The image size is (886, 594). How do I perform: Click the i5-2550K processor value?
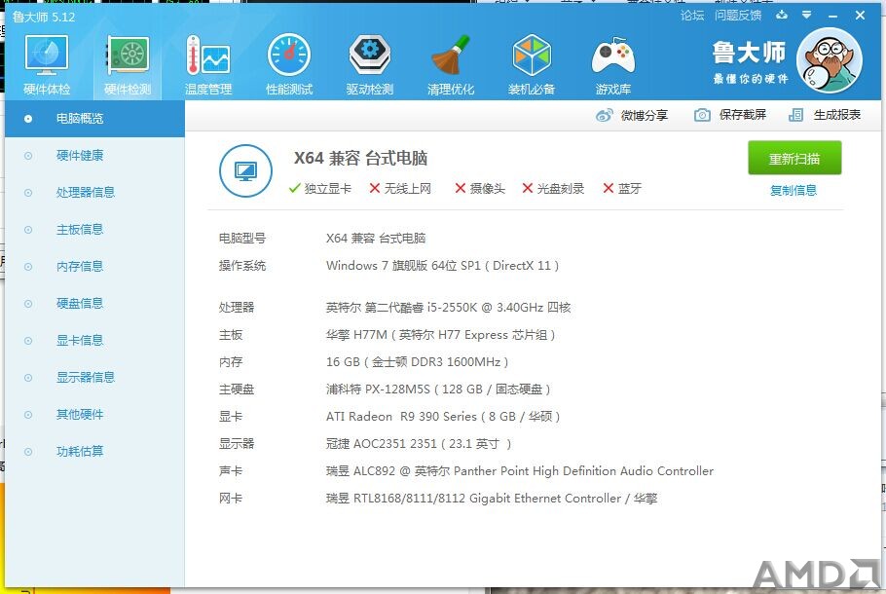(x=448, y=308)
